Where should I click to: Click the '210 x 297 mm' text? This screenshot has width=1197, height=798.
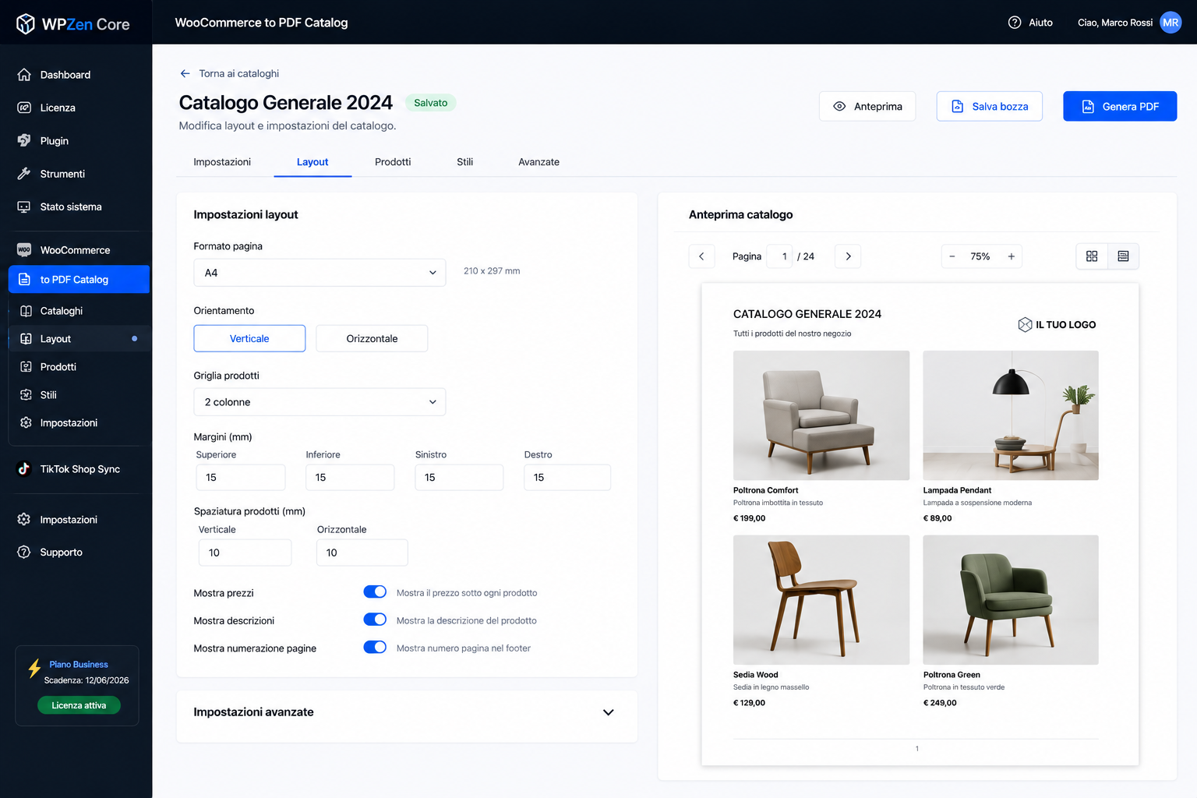pos(492,271)
